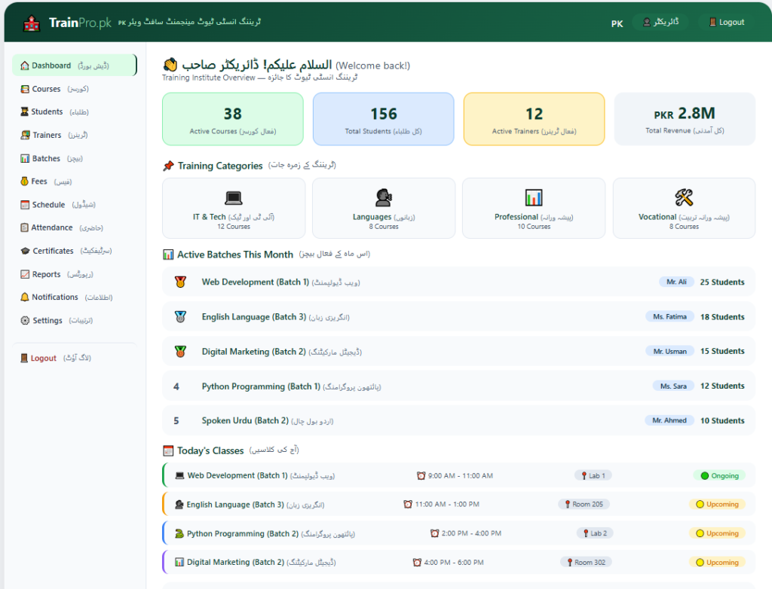Select the IT & Tech category card
772x589 pixels.
point(234,208)
